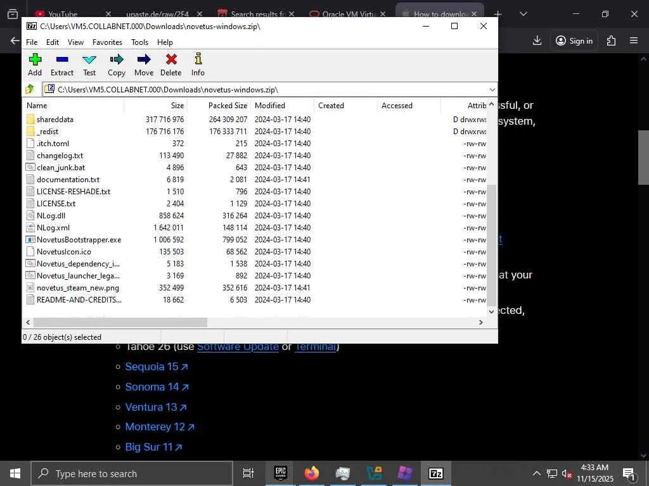649x486 pixels.
Task: Open the Tools menu
Action: click(139, 42)
